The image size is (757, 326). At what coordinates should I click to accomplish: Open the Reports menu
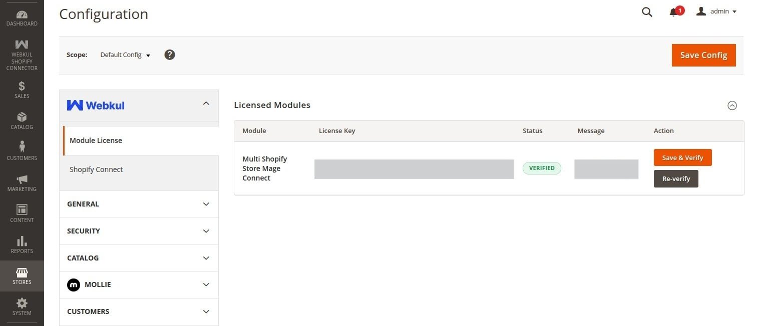tap(22, 245)
